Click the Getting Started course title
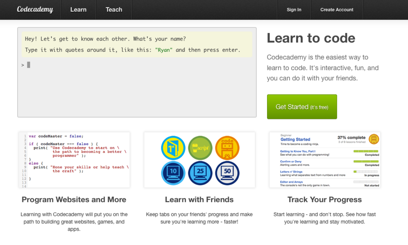The width and height of the screenshot is (408, 245). pos(295,139)
